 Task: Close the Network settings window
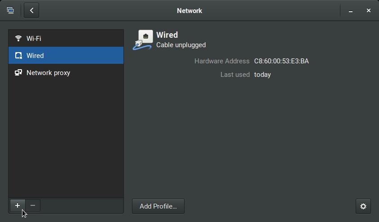click(x=369, y=10)
